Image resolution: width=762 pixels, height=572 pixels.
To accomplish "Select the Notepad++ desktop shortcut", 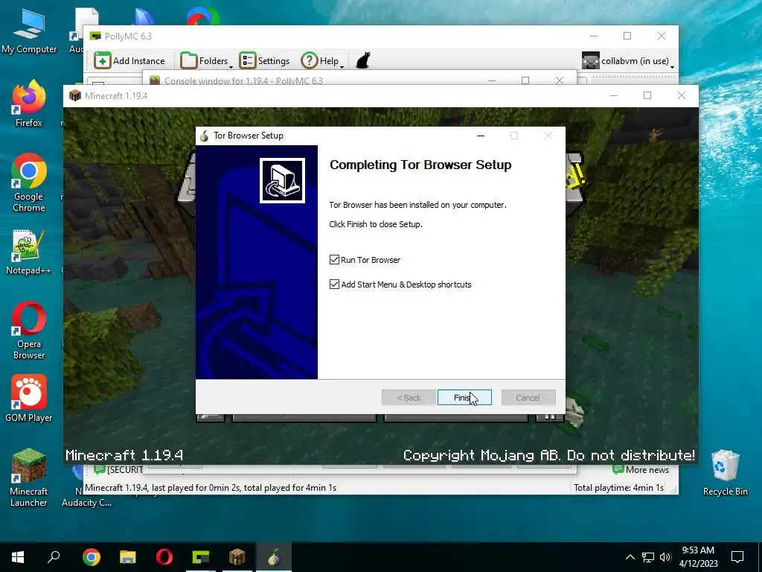I will click(x=29, y=252).
